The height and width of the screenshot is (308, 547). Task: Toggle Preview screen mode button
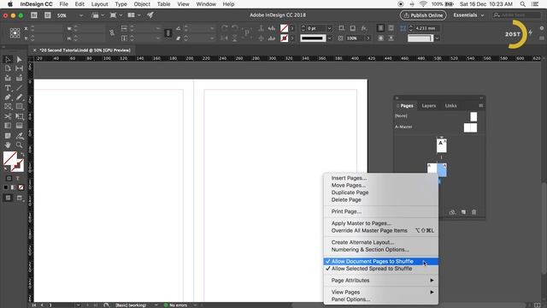pos(20,198)
